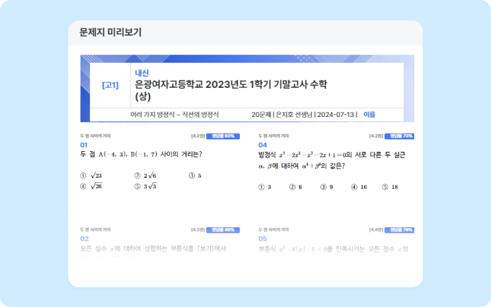Image resolution: width=491 pixels, height=307 pixels.
Task: Open question number 02
Action: [84, 238]
